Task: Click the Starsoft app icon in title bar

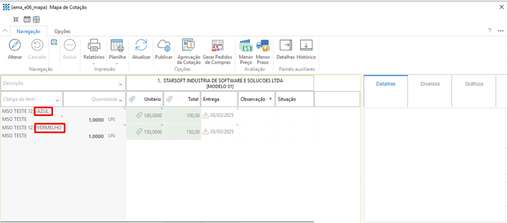Action: 6,7
